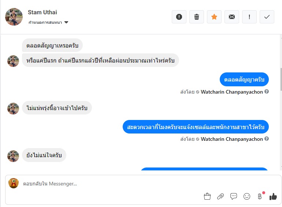Viewport: 282px width, 207px height.
Task: Open the Stam Uthai contact name
Action: 42,12
